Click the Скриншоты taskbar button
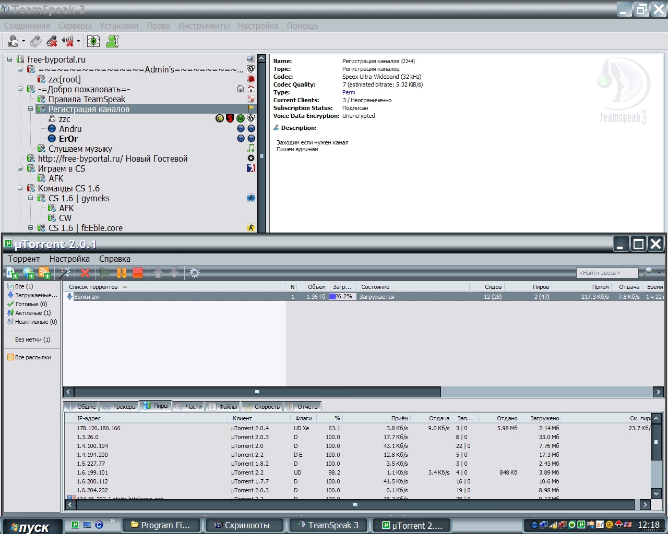The width and height of the screenshot is (668, 534). [x=245, y=525]
